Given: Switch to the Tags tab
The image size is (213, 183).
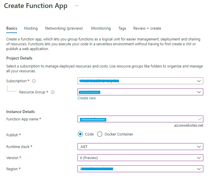Looking at the screenshot, I should [122, 28].
